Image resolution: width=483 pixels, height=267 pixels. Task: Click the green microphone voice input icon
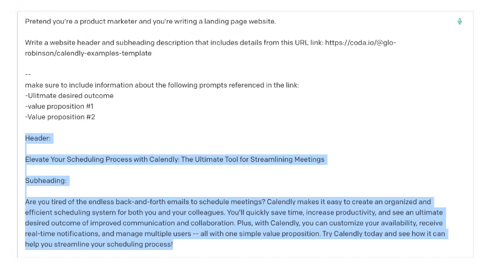[x=459, y=22]
